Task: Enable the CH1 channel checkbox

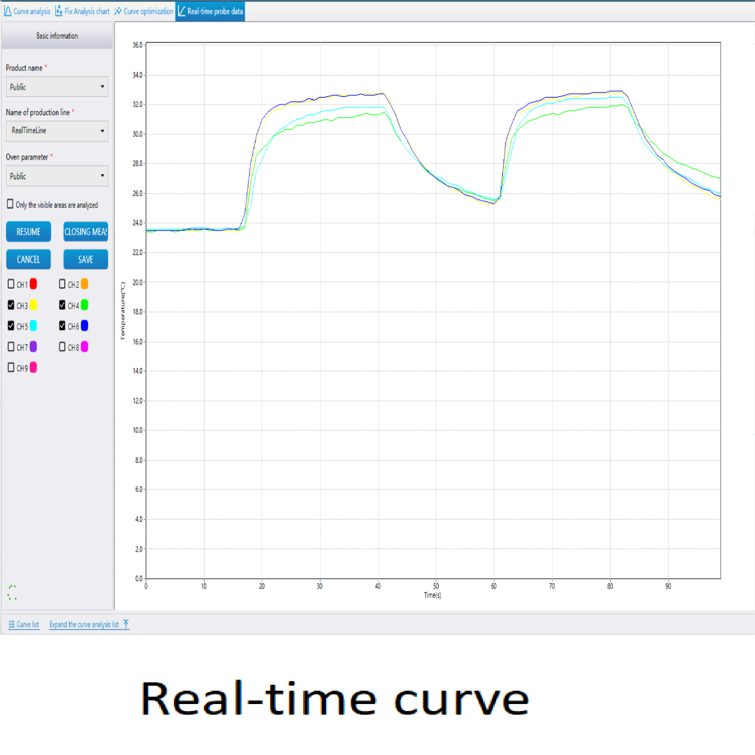Action: pos(11,284)
